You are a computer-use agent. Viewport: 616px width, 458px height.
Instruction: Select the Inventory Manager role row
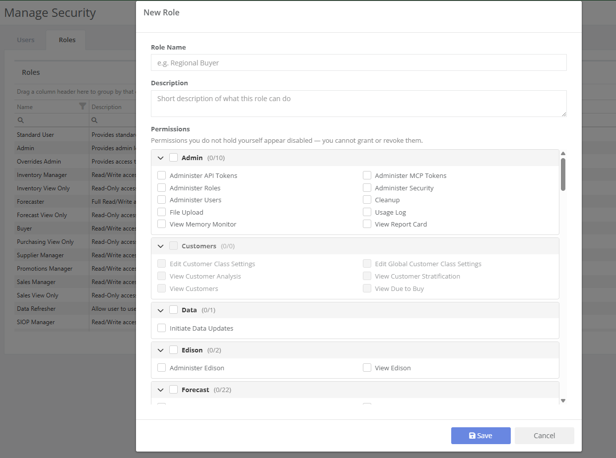click(75, 175)
